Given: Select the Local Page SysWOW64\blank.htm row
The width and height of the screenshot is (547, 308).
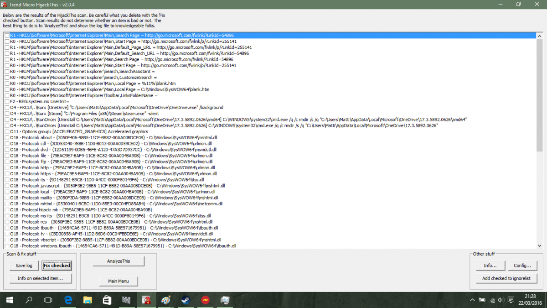Looking at the screenshot, I should pos(269,89).
